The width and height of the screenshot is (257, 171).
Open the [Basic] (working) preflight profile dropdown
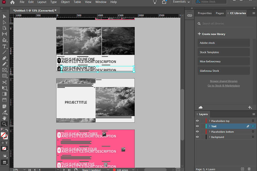[108, 170]
